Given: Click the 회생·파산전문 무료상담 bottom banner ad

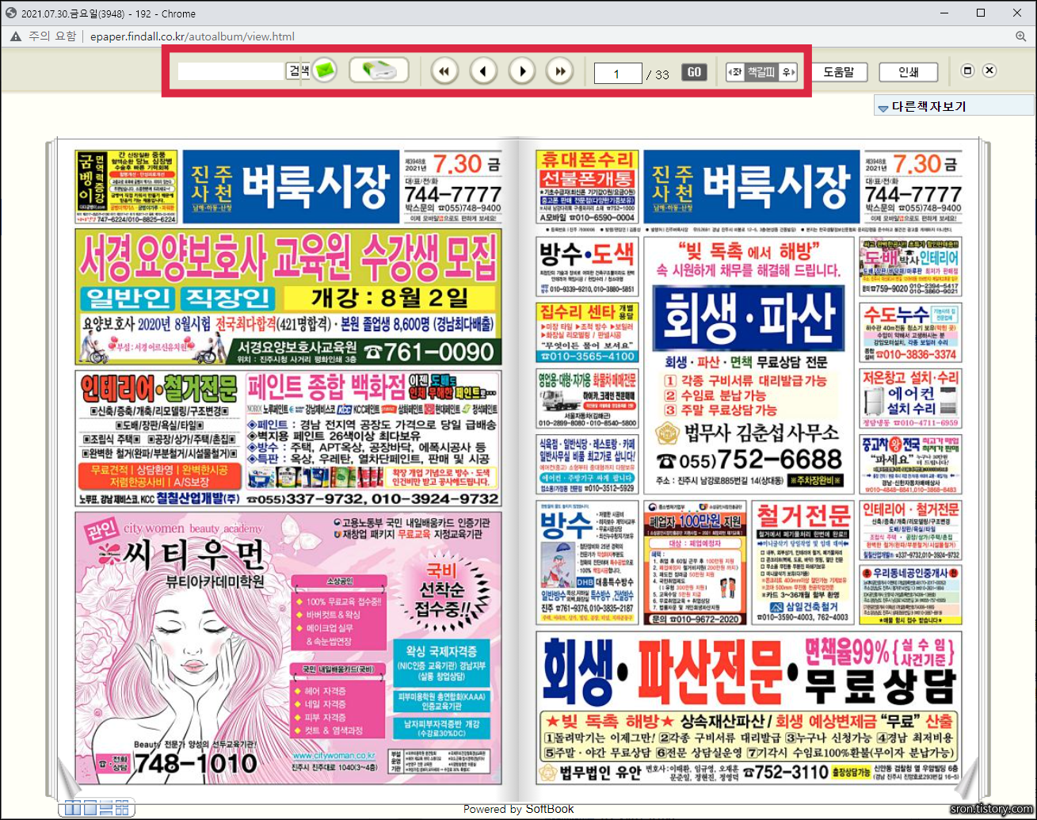Looking at the screenshot, I should (x=749, y=707).
